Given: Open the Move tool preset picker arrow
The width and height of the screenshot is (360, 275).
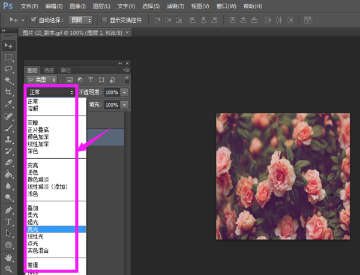Looking at the screenshot, I should pos(23,20).
